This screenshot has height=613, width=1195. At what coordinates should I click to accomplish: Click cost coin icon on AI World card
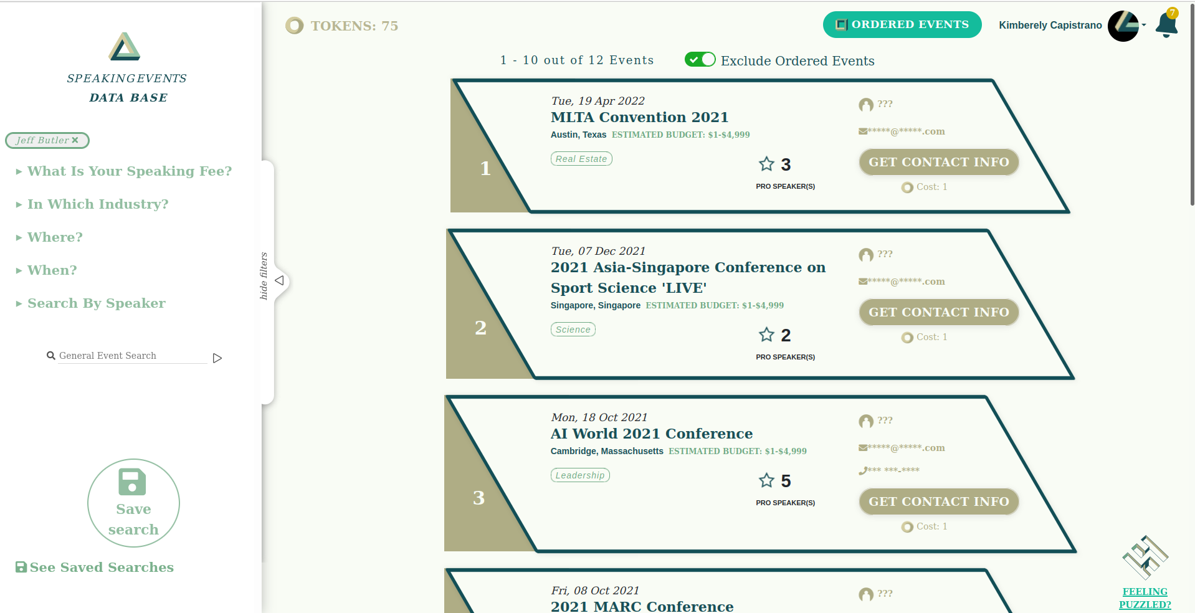907,527
